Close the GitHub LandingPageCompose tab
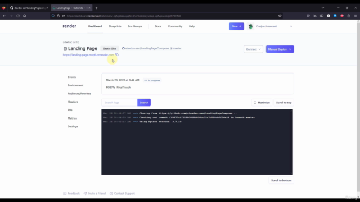Screen dimensions: 360x202 pyautogui.click(x=47, y=8)
